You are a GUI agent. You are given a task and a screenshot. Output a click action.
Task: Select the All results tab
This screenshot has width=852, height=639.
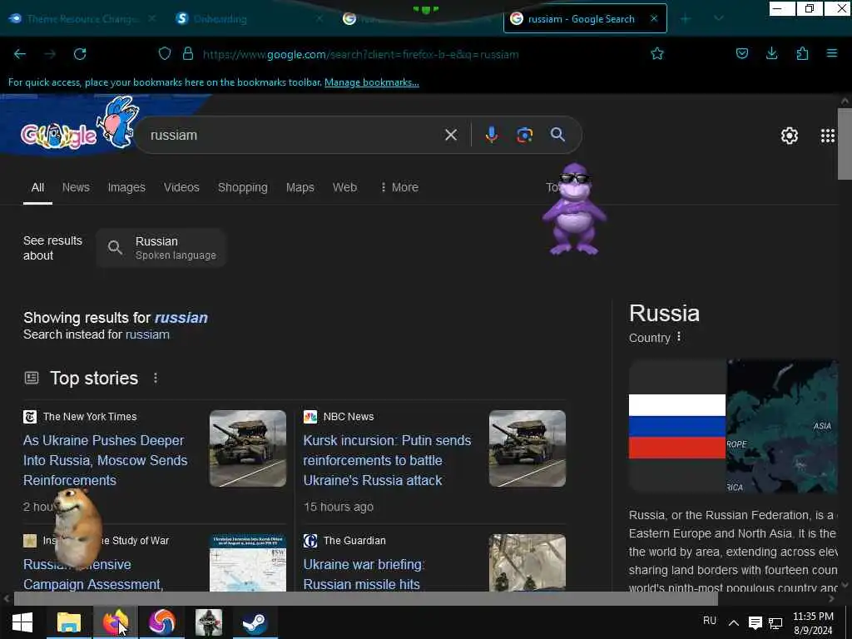37,187
